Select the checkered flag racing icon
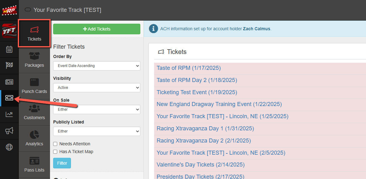366x179 pixels. point(9,65)
